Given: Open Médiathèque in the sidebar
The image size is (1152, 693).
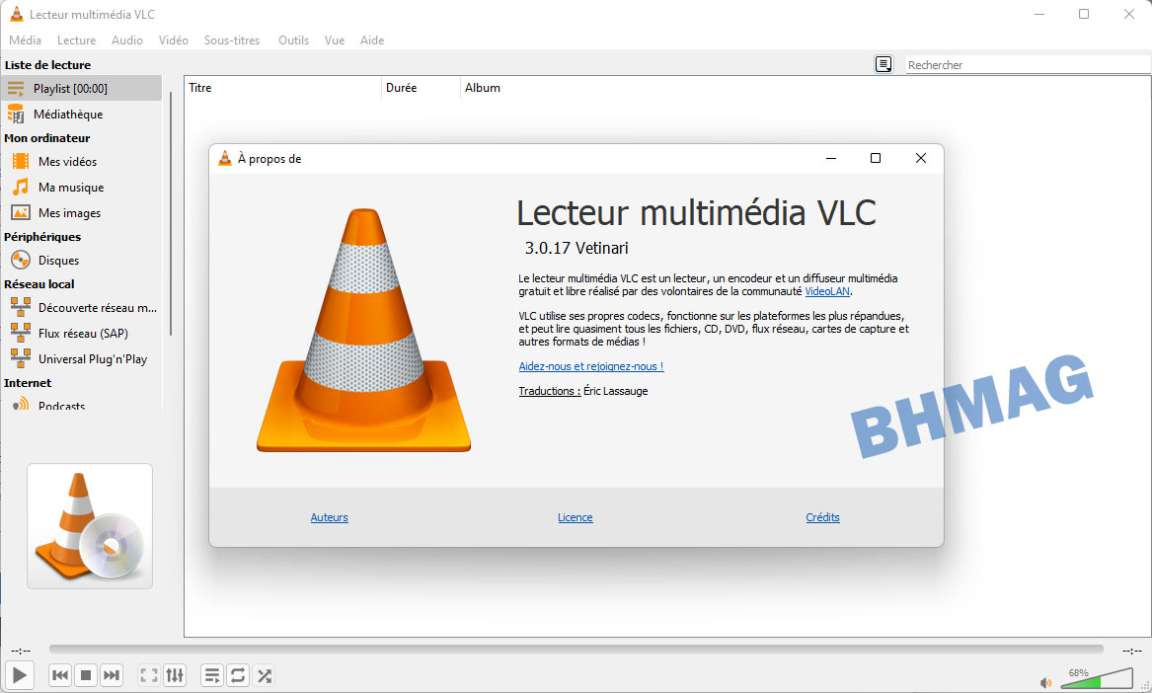Looking at the screenshot, I should tap(81, 114).
